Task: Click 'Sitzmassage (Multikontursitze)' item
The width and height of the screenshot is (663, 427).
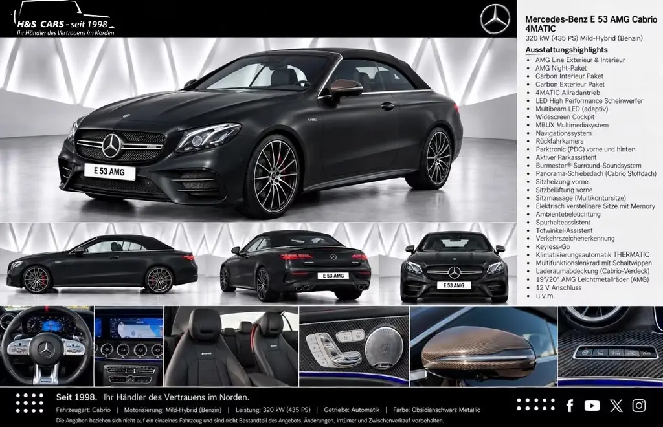Action: point(581,198)
